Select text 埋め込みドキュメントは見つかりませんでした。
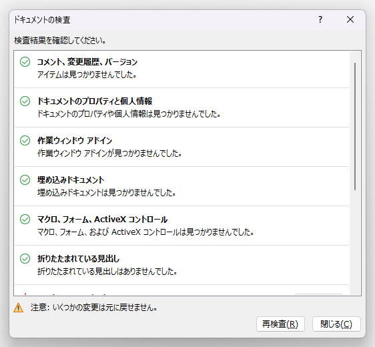Viewport: 375px width, 347px height. (107, 193)
